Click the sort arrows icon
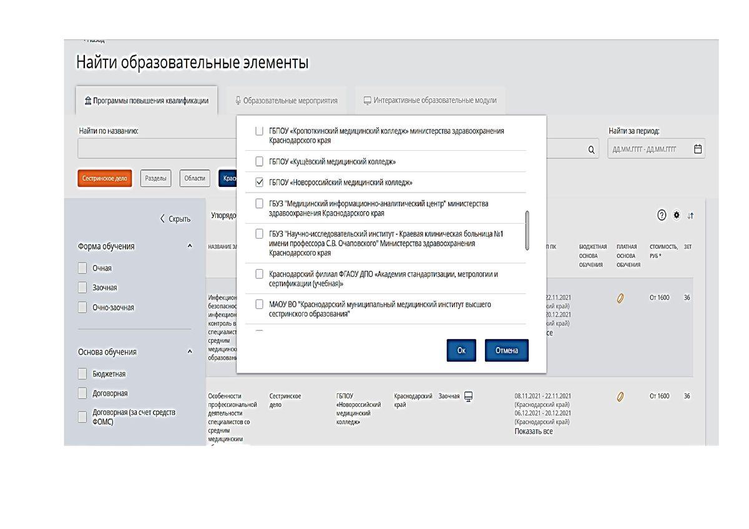The width and height of the screenshot is (749, 529). tap(690, 216)
